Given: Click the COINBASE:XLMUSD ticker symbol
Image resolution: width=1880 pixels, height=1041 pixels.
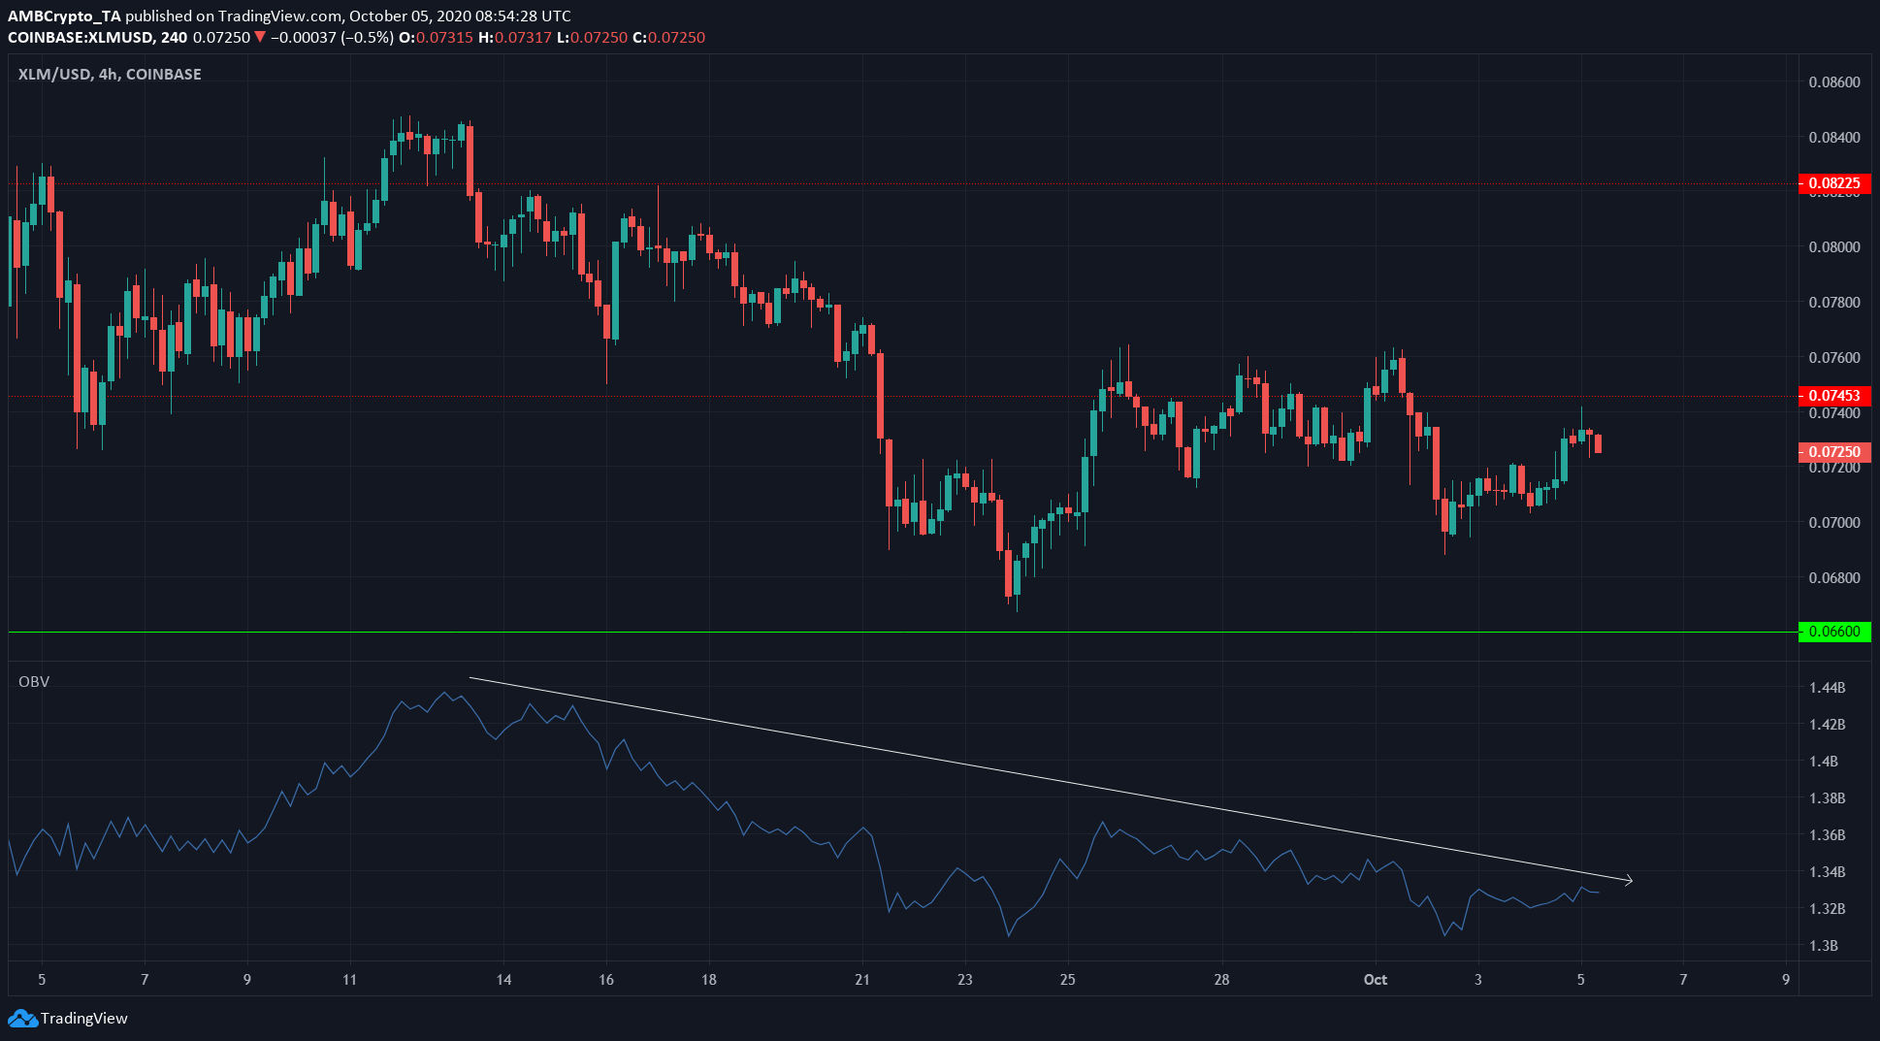Looking at the screenshot, I should tap(82, 37).
